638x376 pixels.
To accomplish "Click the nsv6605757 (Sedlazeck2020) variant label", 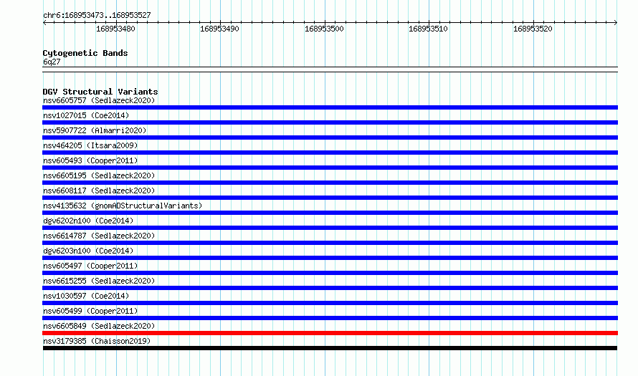I will (99, 100).
